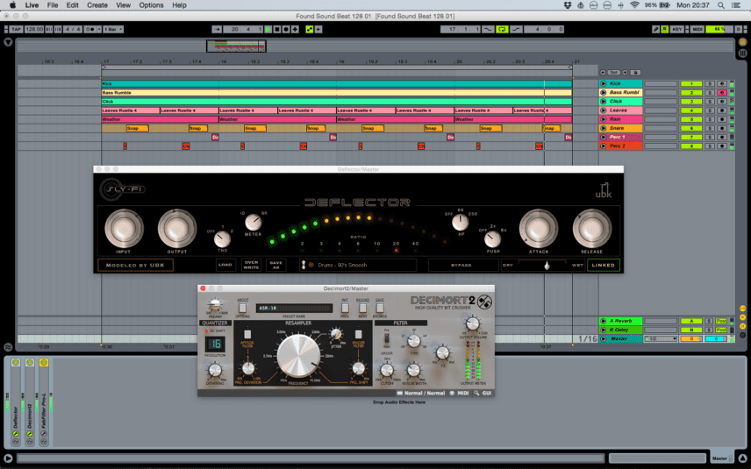
Task: Toggle Draw Mode pencil icon
Action: [655, 29]
